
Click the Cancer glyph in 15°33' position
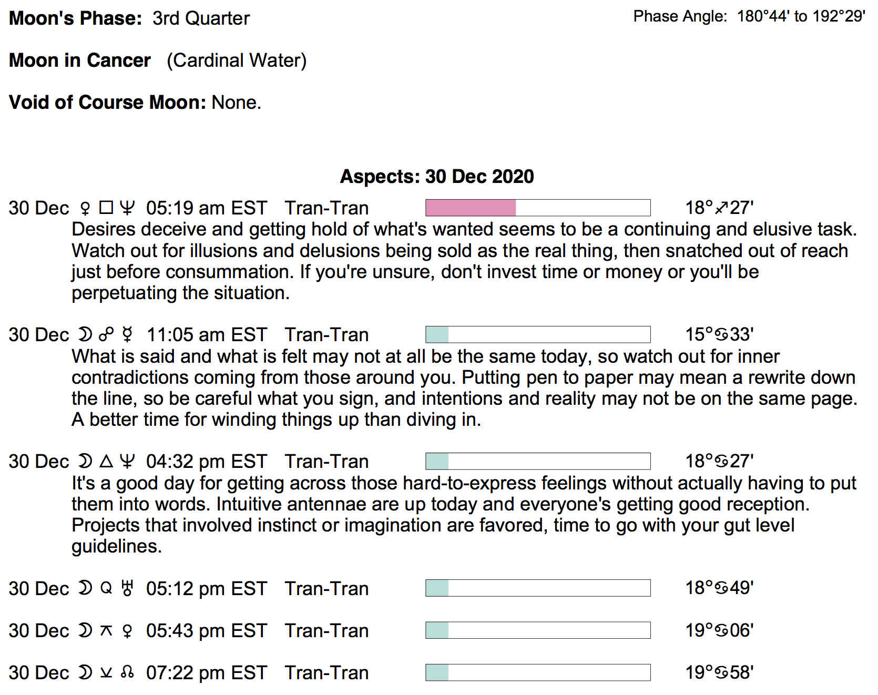click(721, 335)
